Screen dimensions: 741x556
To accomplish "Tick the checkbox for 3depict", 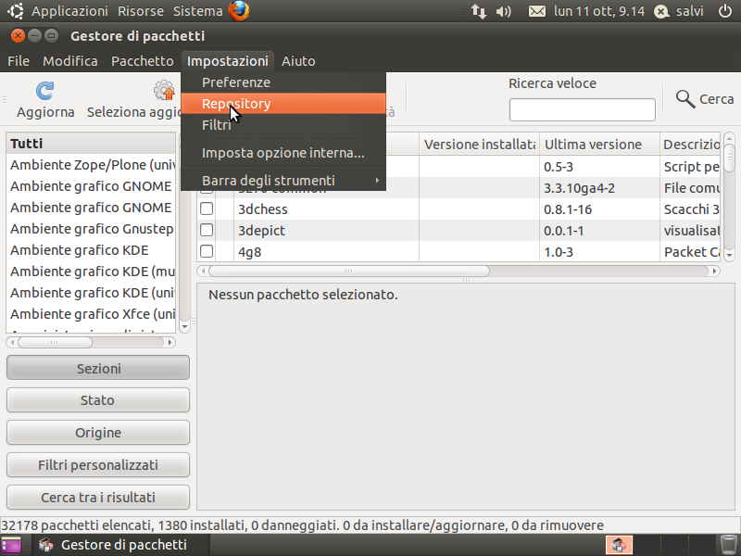I will tap(207, 230).
